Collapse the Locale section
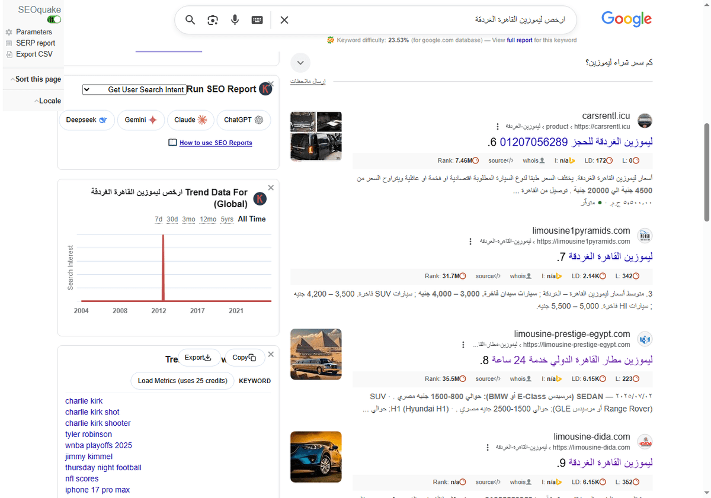 pyautogui.click(x=48, y=100)
